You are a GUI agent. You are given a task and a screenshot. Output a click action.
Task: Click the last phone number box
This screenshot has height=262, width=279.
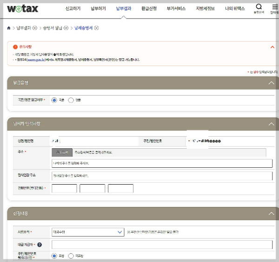[120, 188]
